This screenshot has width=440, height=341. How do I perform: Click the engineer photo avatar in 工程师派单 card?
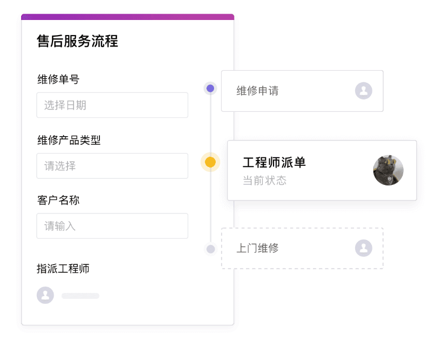388,170
